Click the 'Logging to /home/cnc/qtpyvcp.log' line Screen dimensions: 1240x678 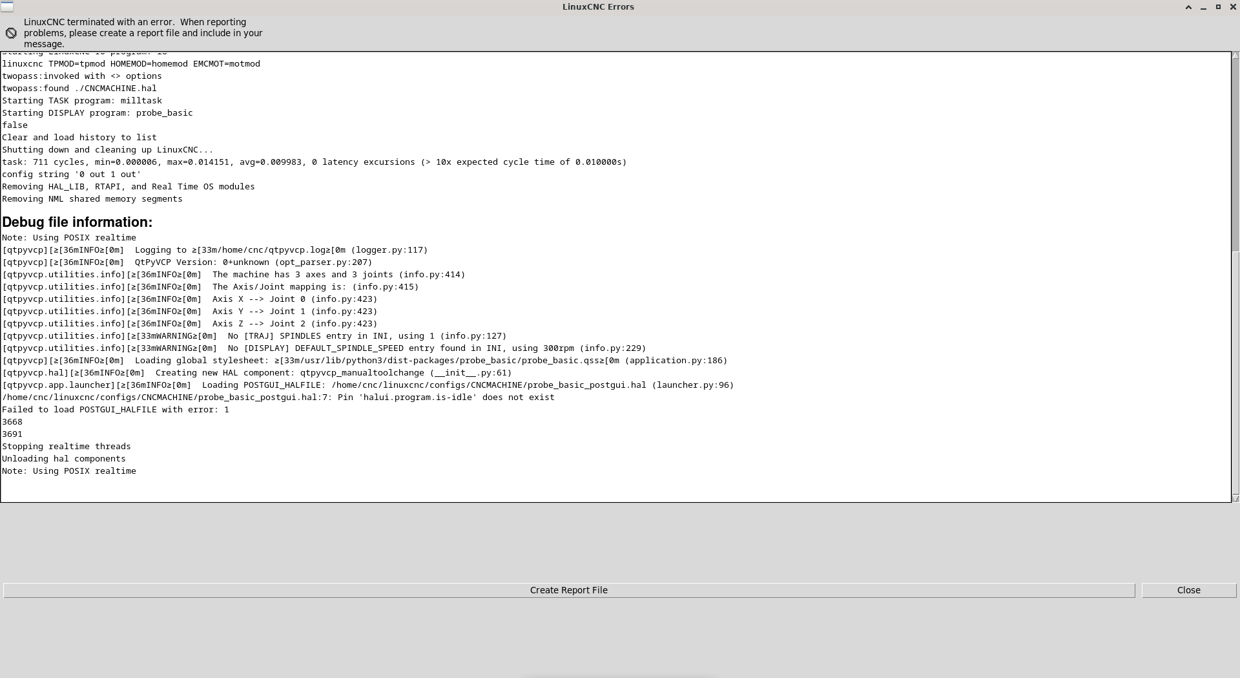coord(215,250)
